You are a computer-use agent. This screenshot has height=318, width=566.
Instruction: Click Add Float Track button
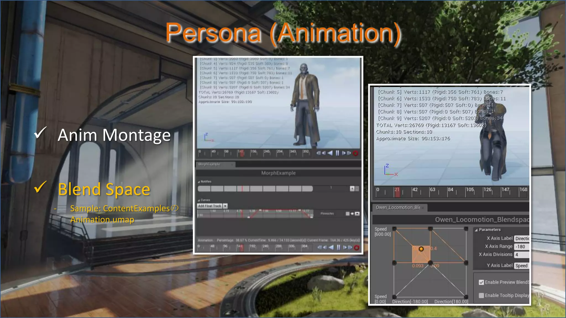[x=210, y=206]
